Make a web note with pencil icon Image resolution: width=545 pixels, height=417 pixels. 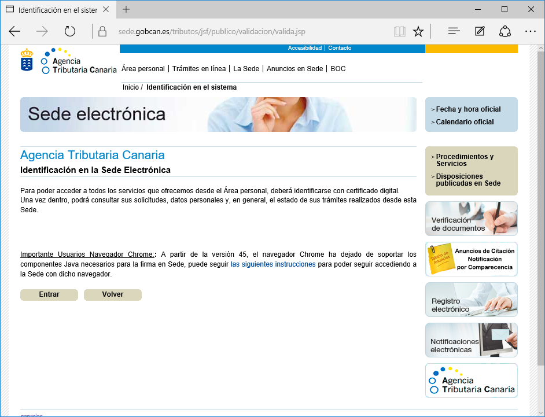click(x=480, y=31)
